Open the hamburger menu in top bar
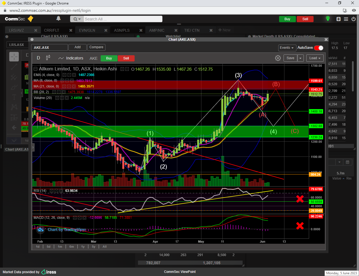 [x=346, y=19]
